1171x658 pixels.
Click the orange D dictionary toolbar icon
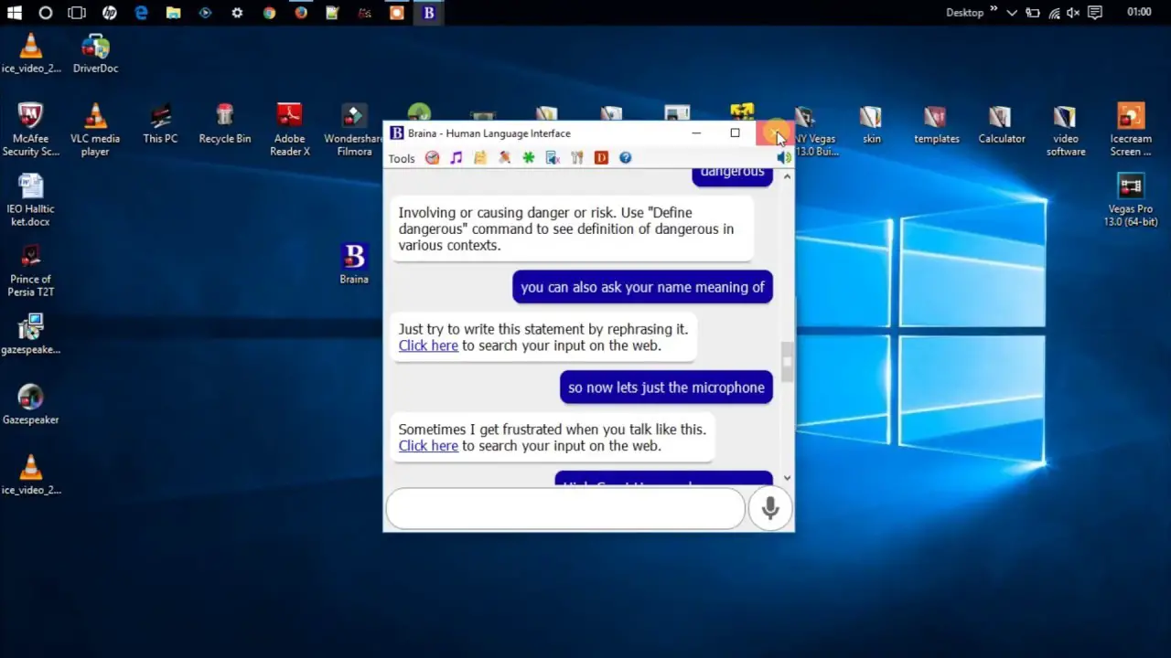point(601,158)
